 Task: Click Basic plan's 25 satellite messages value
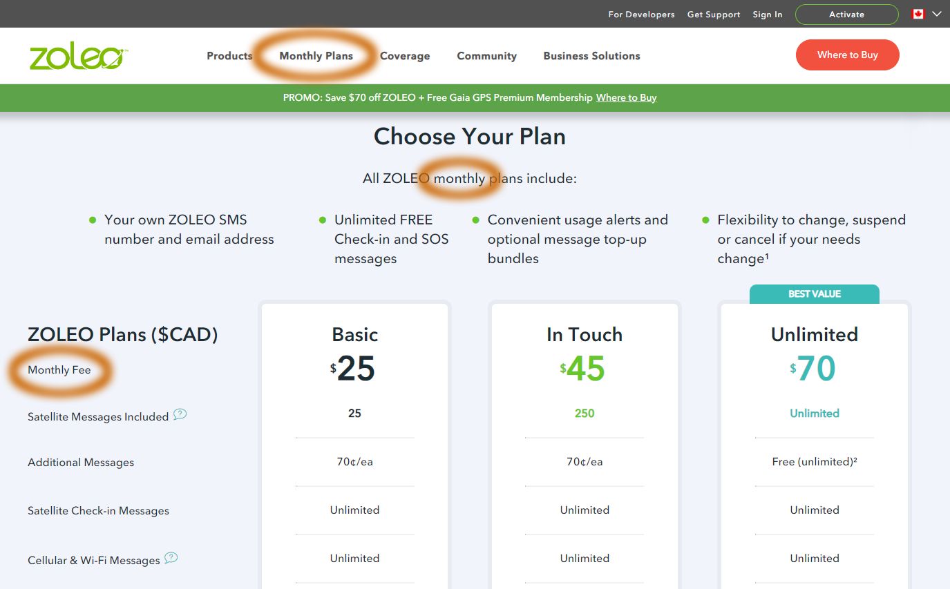coord(354,414)
